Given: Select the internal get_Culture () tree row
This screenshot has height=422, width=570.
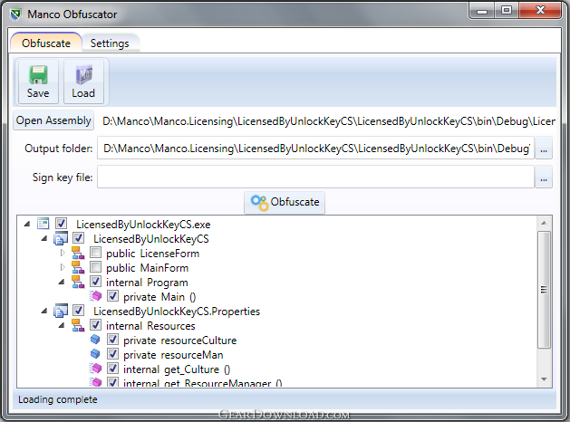Looking at the screenshot, I should click(x=177, y=369).
